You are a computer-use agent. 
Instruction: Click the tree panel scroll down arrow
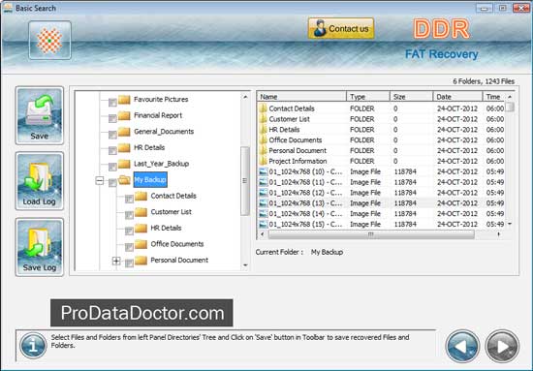(x=245, y=265)
